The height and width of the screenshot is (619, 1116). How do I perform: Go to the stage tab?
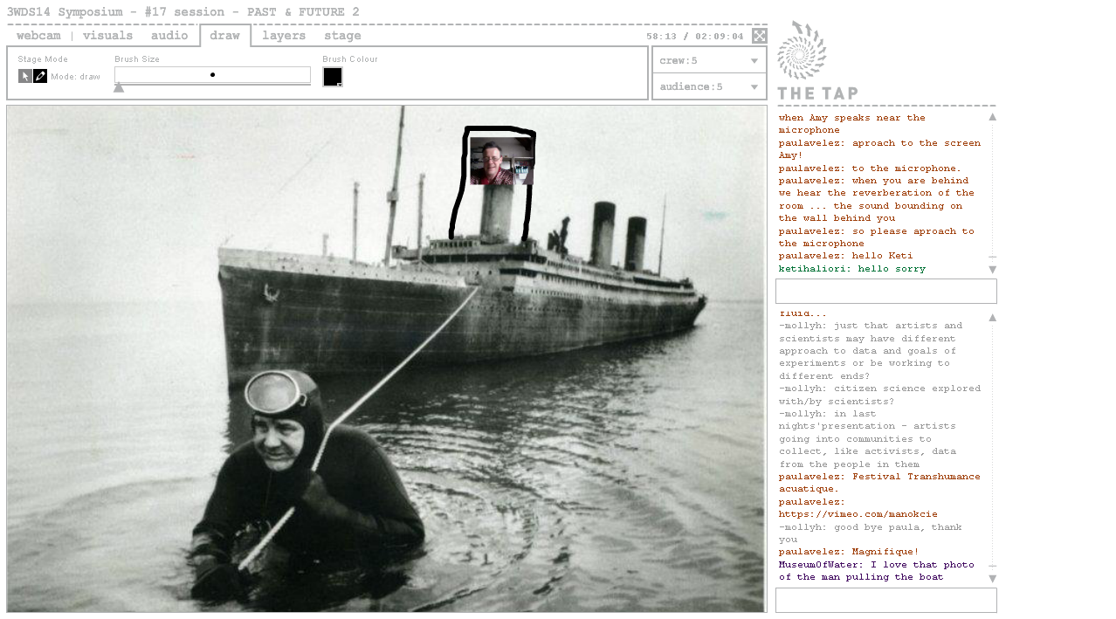(342, 36)
